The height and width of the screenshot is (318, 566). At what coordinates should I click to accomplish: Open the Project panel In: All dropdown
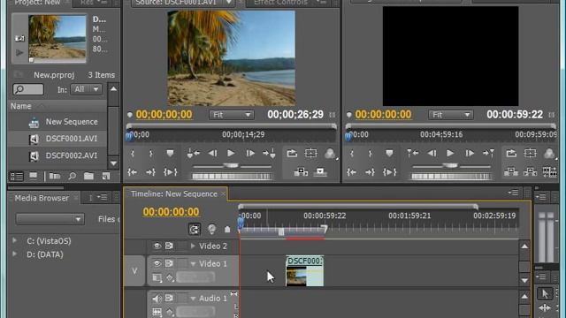[x=86, y=89]
